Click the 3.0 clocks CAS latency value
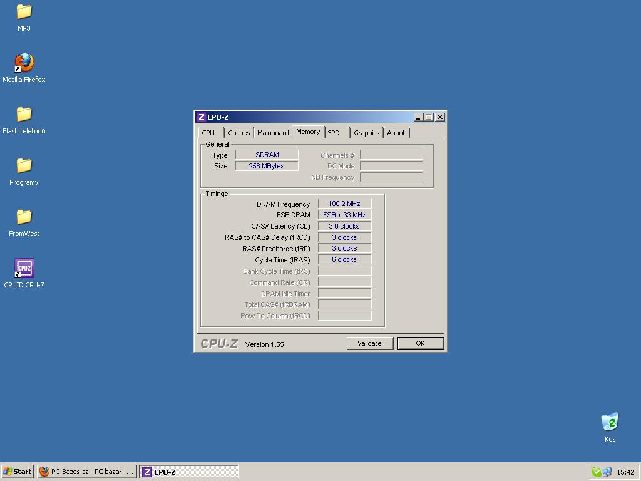Image resolution: width=641 pixels, height=481 pixels. point(345,226)
